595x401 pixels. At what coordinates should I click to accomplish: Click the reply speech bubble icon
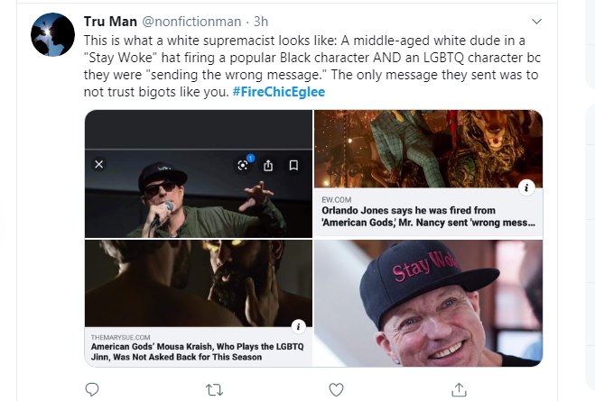91,389
